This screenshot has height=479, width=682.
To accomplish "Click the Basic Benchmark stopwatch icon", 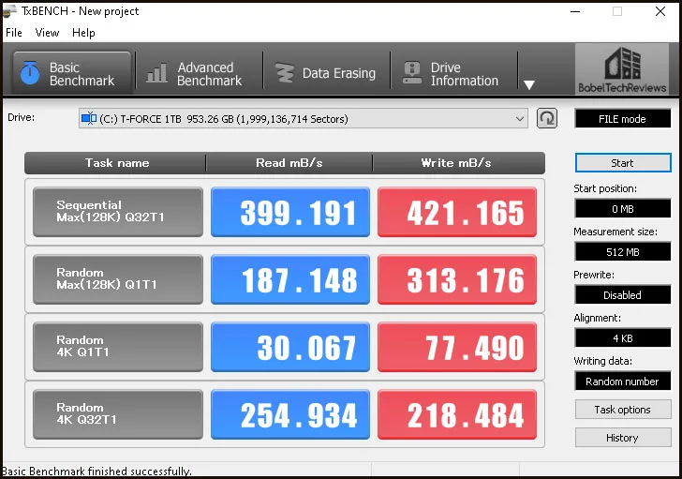I will point(30,73).
